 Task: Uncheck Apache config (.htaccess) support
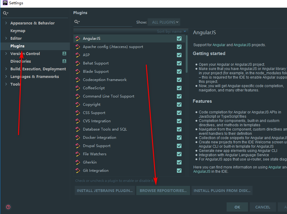click(x=179, y=47)
